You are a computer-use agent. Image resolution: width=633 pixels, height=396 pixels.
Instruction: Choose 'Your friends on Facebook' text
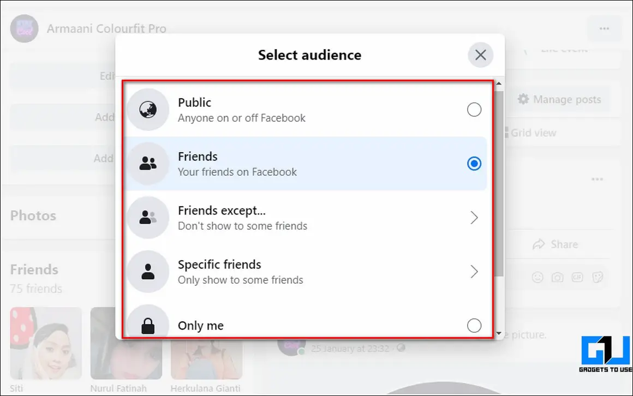click(237, 172)
